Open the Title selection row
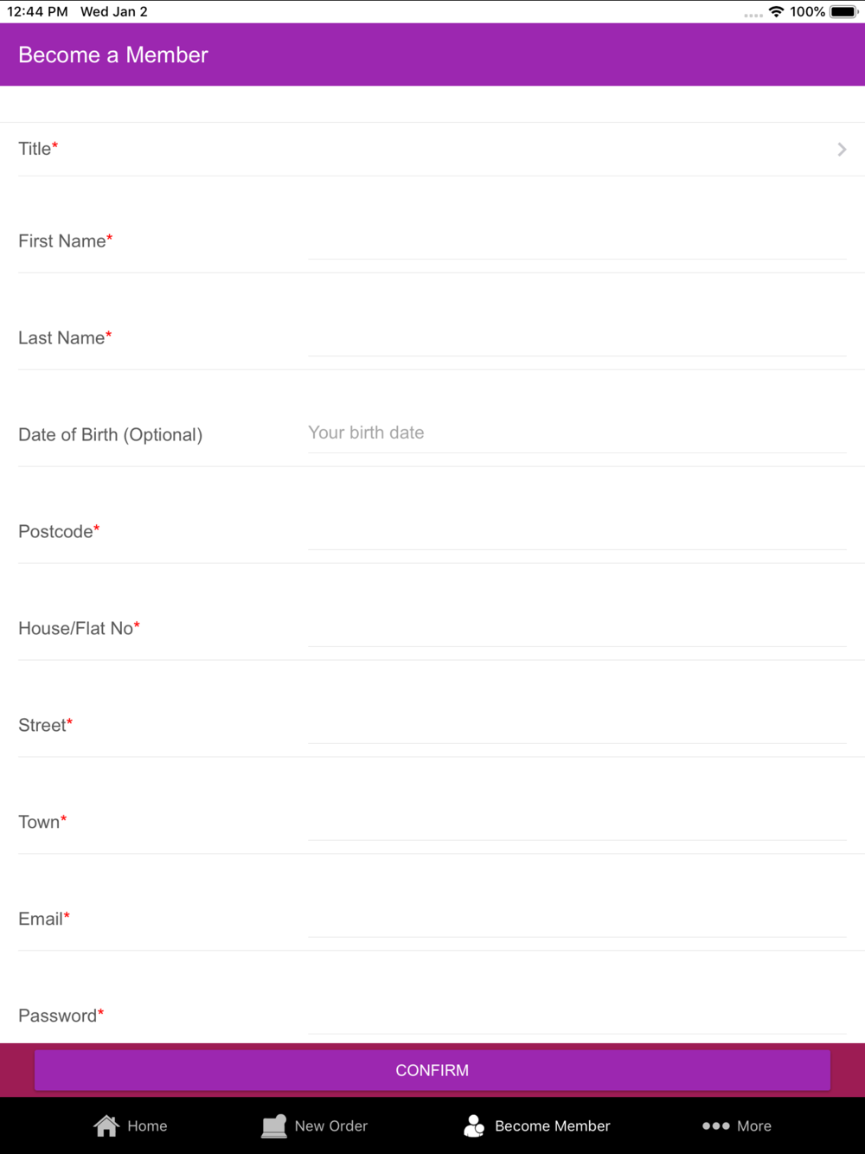 pyautogui.click(x=432, y=149)
